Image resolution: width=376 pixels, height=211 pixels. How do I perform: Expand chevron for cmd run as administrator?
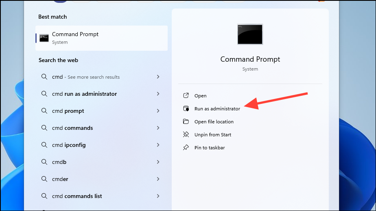coord(158,94)
